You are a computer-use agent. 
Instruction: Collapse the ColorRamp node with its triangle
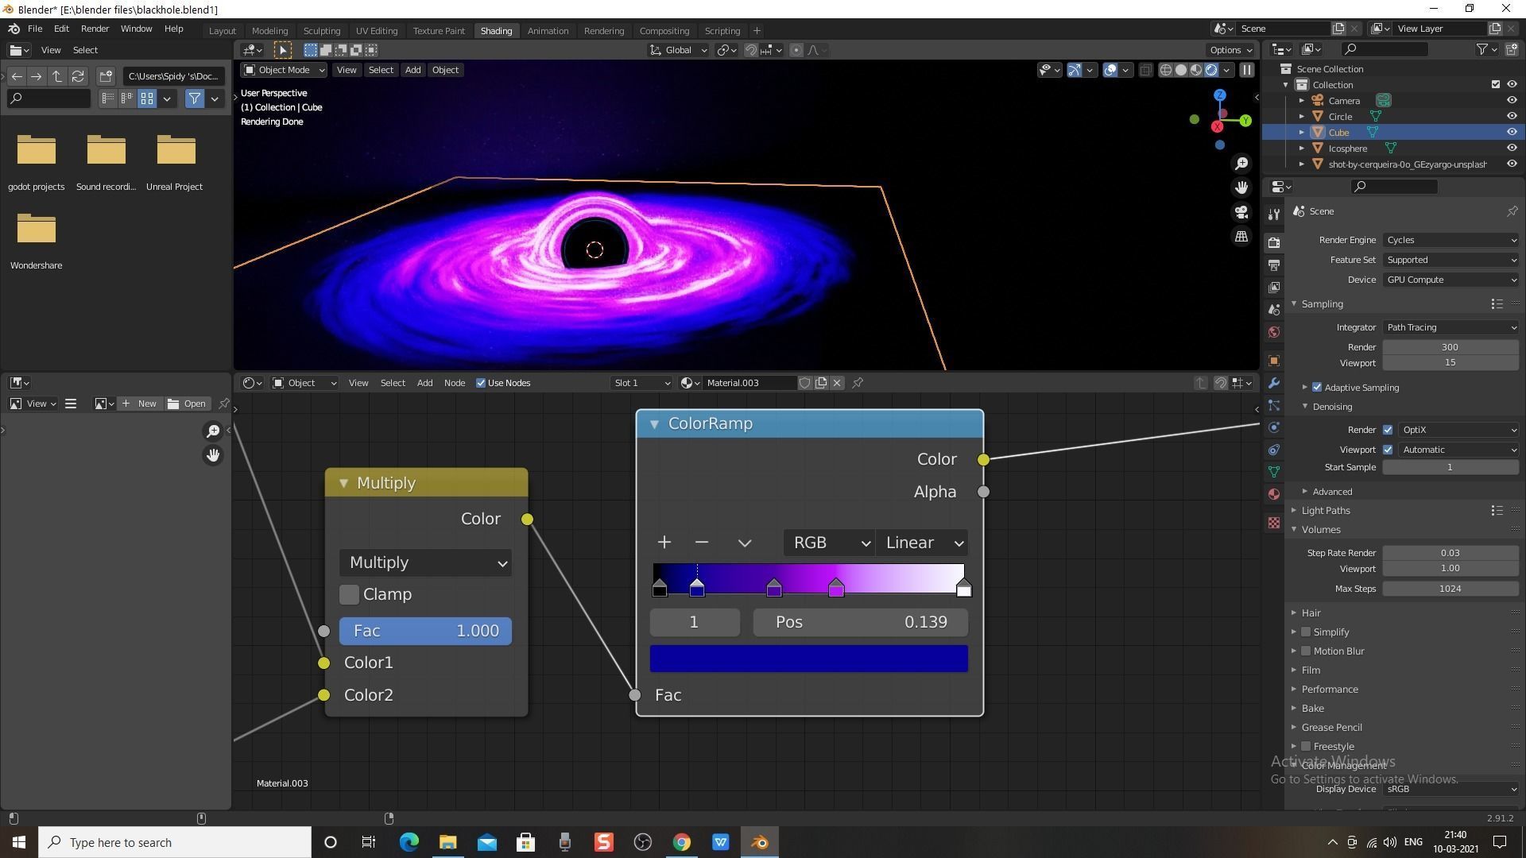pyautogui.click(x=654, y=424)
